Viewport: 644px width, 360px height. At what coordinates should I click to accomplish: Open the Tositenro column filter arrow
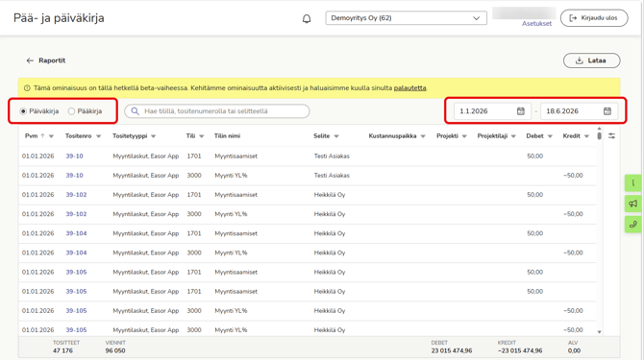pyautogui.click(x=99, y=136)
